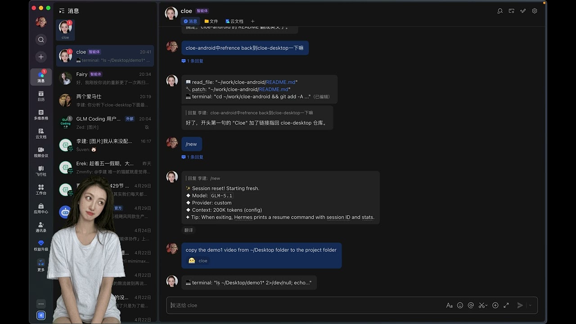Click cloe avatar in chat header
The height and width of the screenshot is (324, 576).
[171, 13]
